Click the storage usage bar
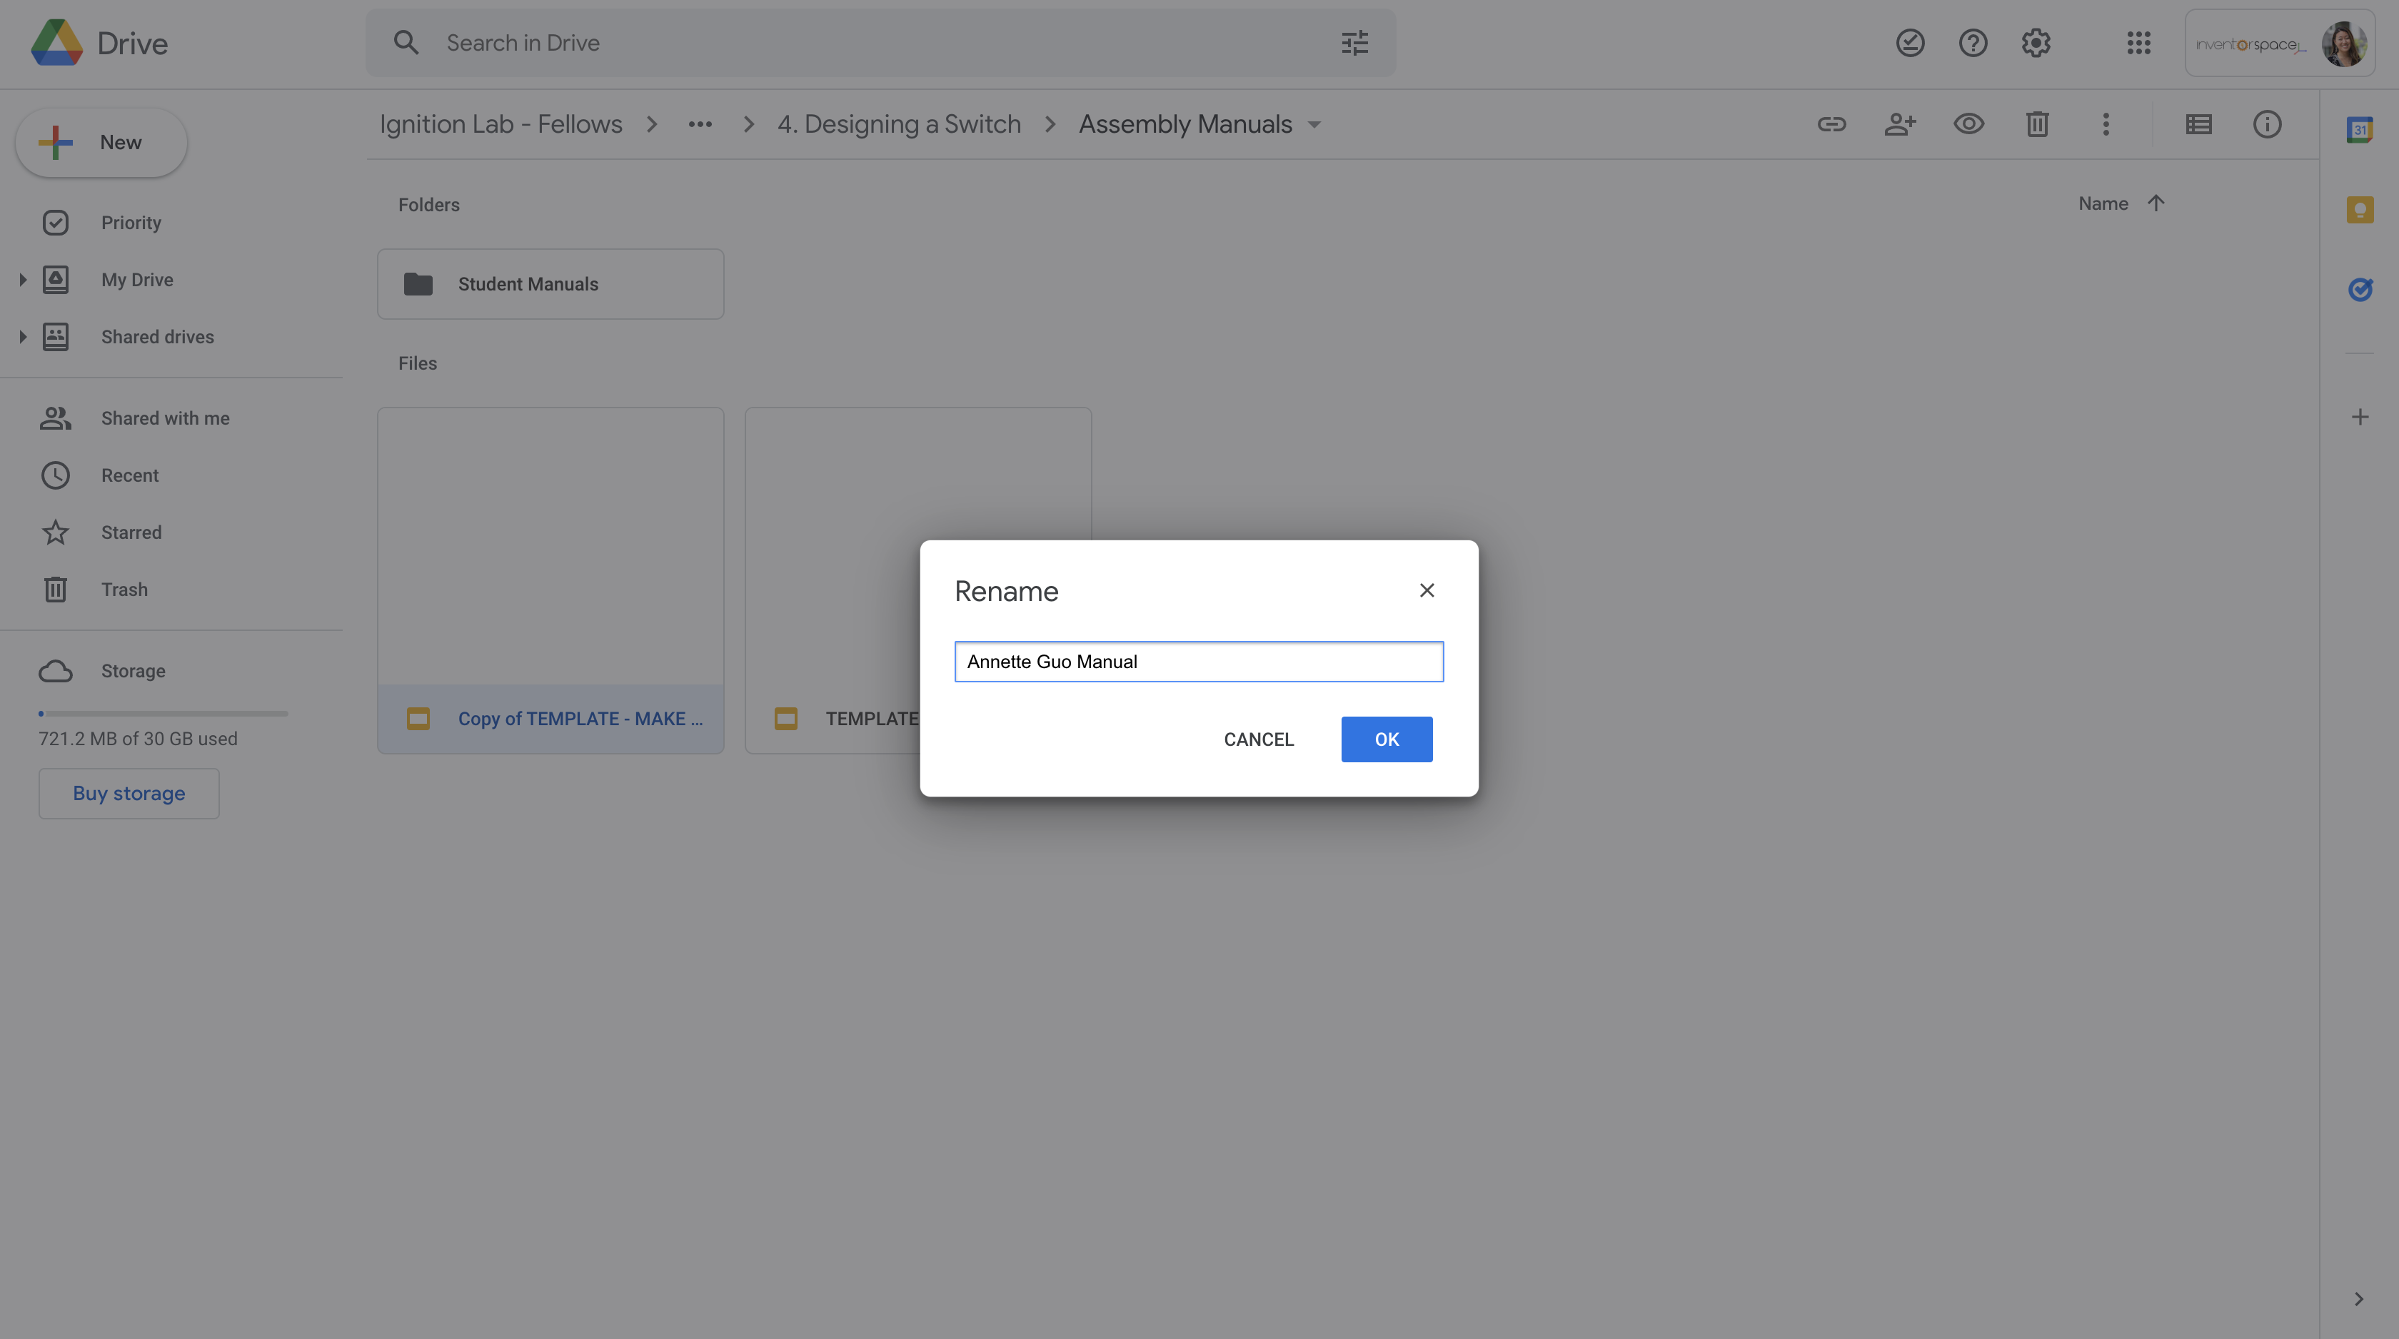 tap(163, 713)
